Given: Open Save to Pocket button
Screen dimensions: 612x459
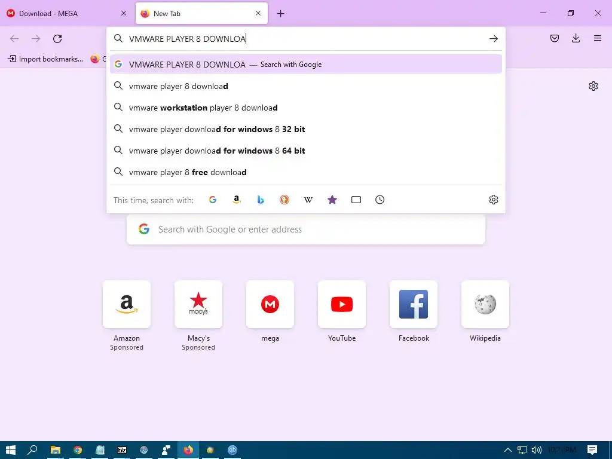Looking at the screenshot, I should click(x=555, y=38).
